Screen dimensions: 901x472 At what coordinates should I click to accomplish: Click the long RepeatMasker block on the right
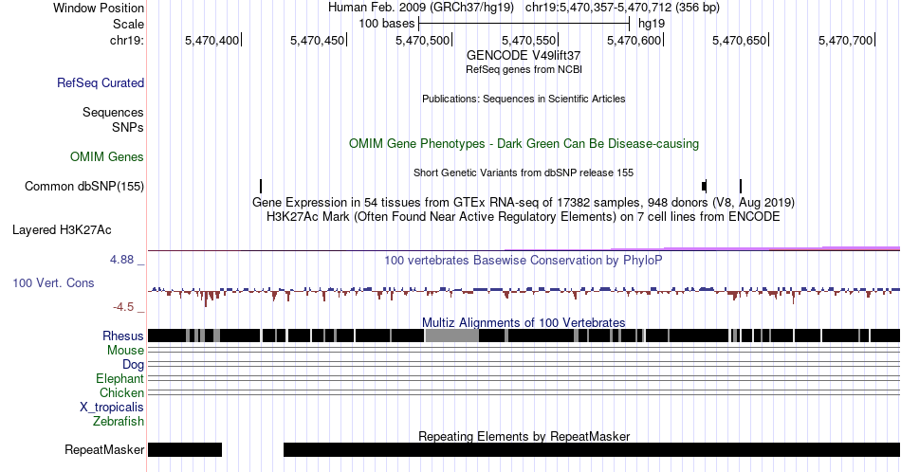(x=592, y=449)
